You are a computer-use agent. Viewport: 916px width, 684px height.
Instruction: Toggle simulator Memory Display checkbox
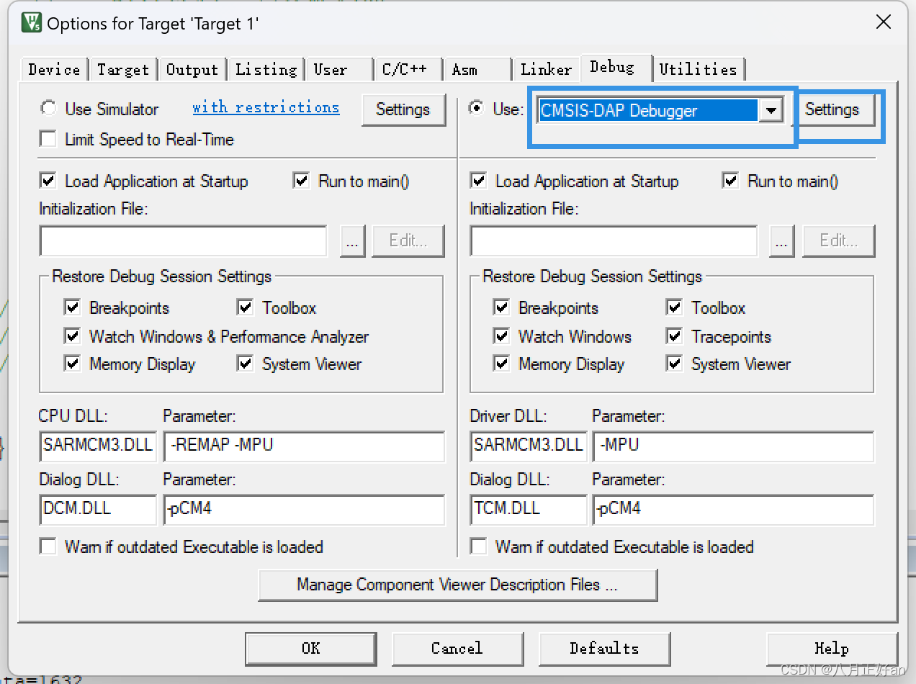click(73, 363)
